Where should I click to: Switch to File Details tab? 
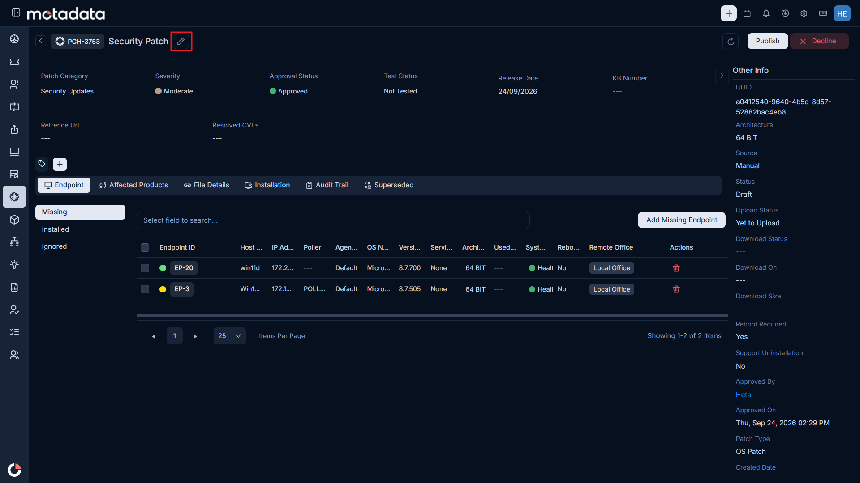click(206, 185)
